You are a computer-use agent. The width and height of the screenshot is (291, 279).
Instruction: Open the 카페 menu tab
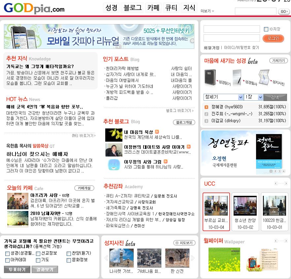tap(153, 8)
